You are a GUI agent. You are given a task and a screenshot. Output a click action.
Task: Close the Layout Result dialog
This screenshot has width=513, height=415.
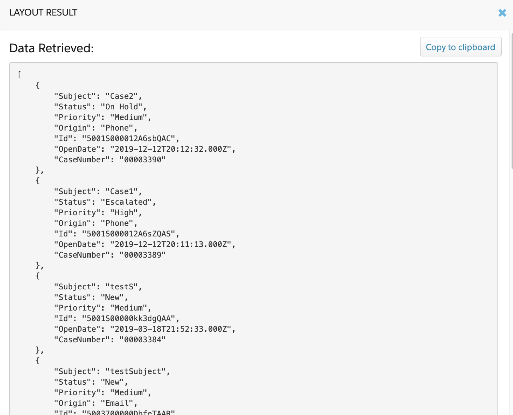[x=502, y=13]
